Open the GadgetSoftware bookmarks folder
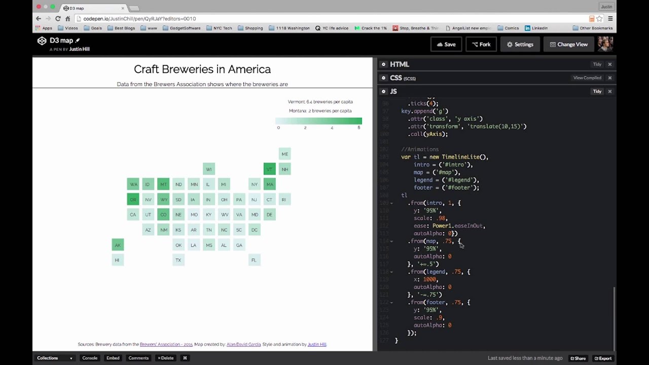 [x=182, y=28]
